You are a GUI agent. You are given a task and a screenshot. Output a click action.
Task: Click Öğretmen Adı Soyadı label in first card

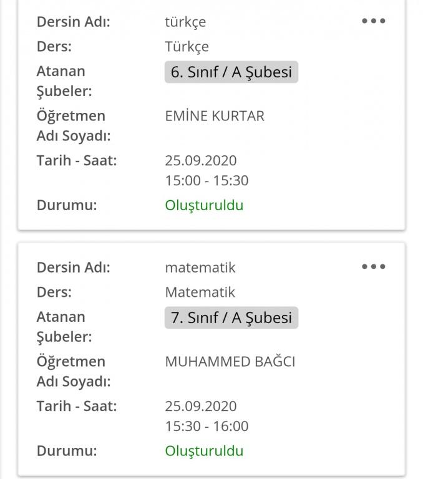click(x=73, y=125)
